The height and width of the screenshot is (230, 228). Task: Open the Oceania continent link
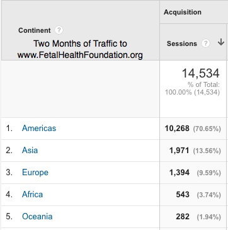(x=37, y=217)
